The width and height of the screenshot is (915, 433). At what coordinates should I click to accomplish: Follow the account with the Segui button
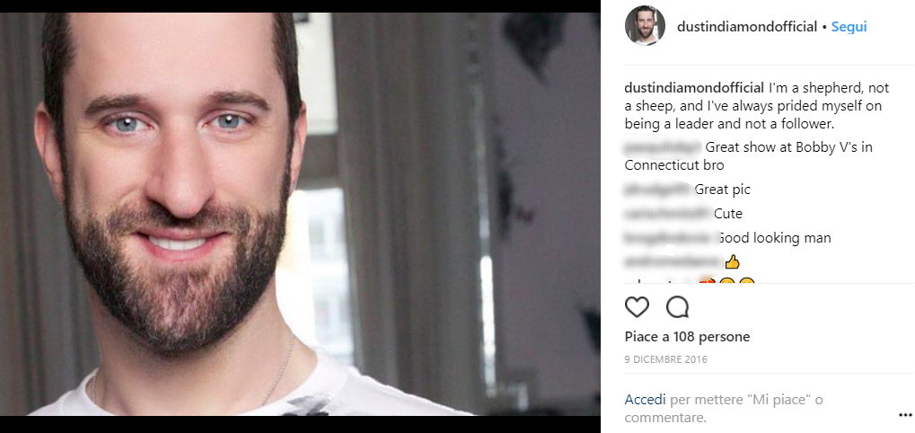[849, 26]
